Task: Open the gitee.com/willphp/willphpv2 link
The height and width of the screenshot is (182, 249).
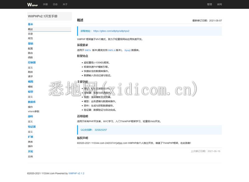Action: point(111,31)
